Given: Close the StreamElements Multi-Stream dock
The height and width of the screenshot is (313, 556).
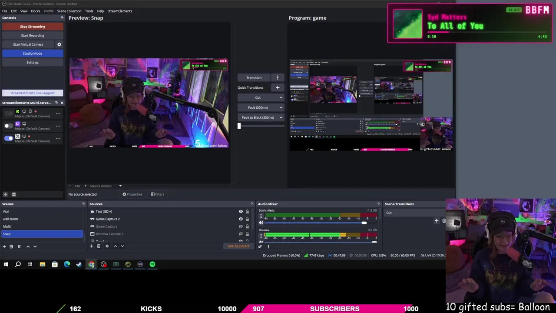Looking at the screenshot, I should tap(62, 103).
